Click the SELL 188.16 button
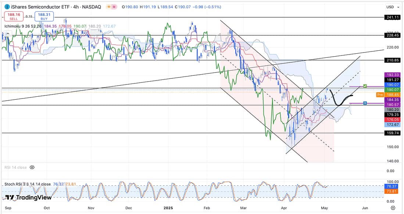404x214 pixels. 14,17
